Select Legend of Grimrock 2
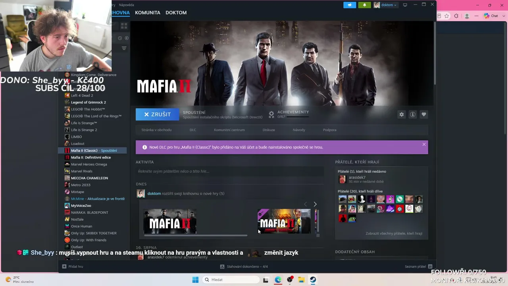Viewport: 508px width, 286px height. point(88,102)
